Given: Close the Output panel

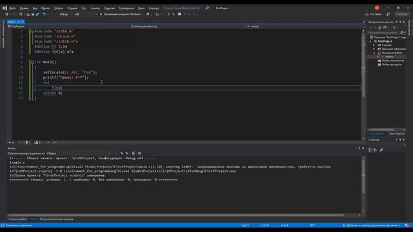Looking at the screenshot, I should click(x=363, y=148).
